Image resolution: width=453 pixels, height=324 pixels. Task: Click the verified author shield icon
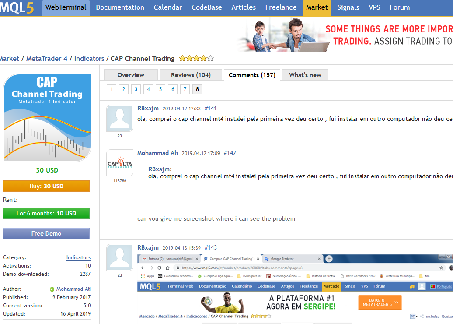click(x=52, y=289)
